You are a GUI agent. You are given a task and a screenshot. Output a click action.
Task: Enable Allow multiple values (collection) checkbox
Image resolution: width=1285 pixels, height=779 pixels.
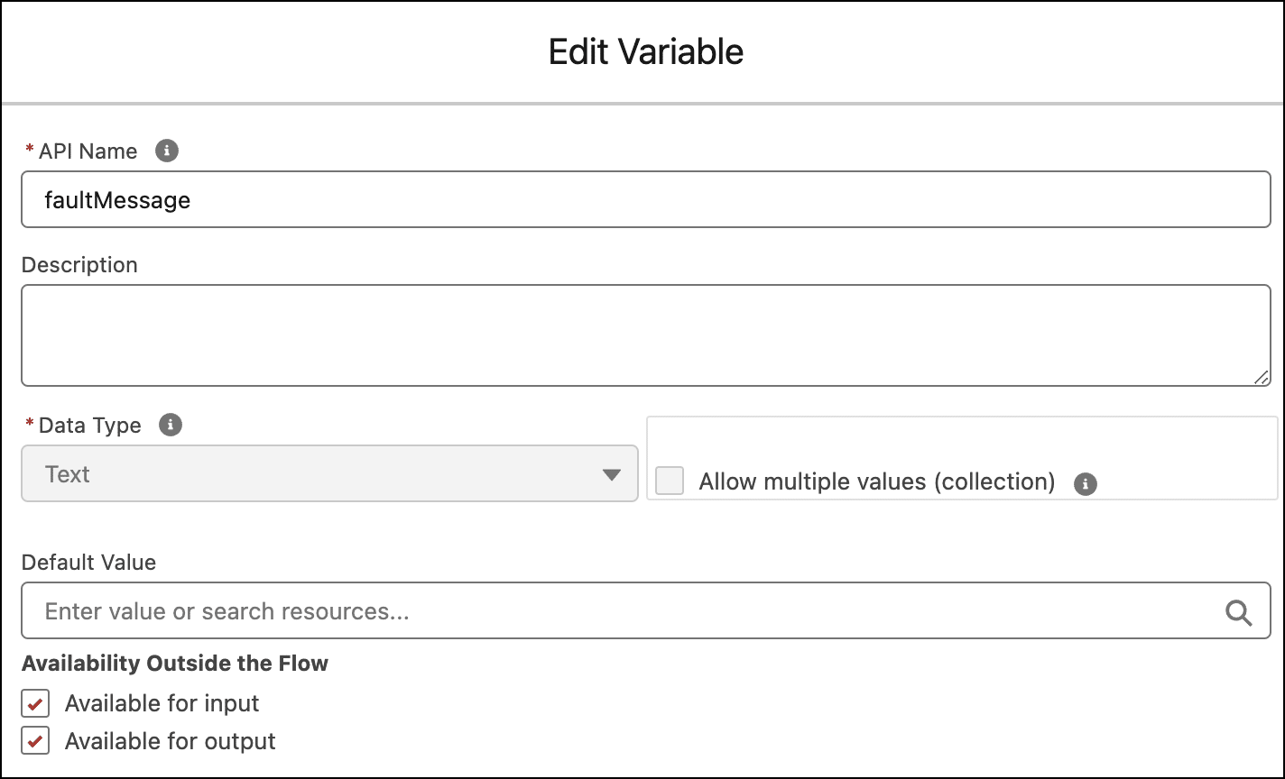coord(670,481)
